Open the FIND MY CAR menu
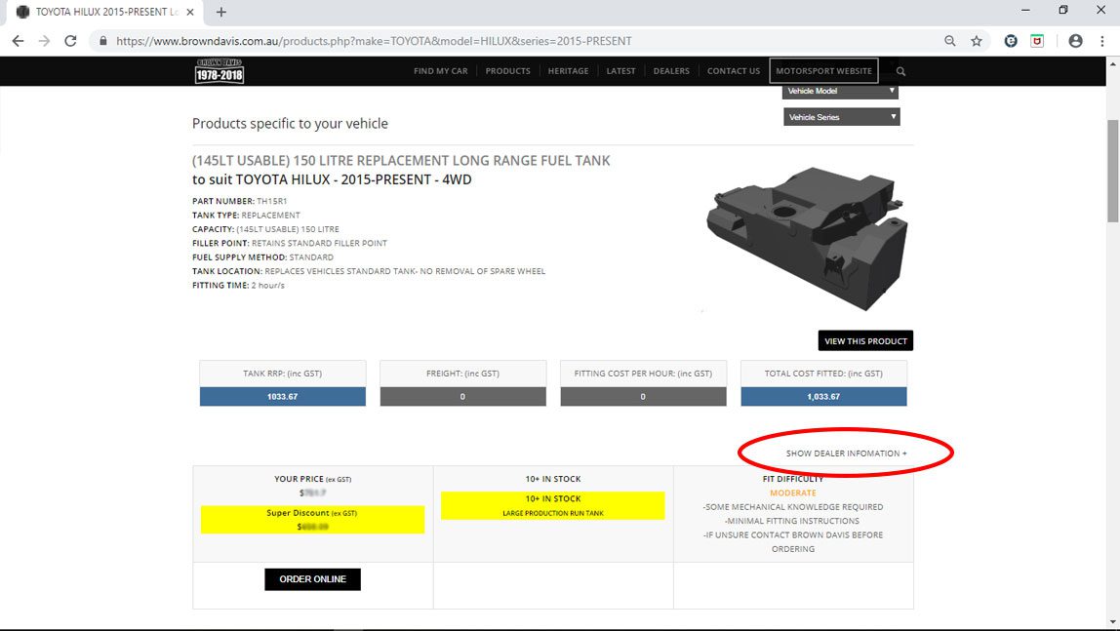Viewport: 1120px width, 631px height. coord(441,71)
